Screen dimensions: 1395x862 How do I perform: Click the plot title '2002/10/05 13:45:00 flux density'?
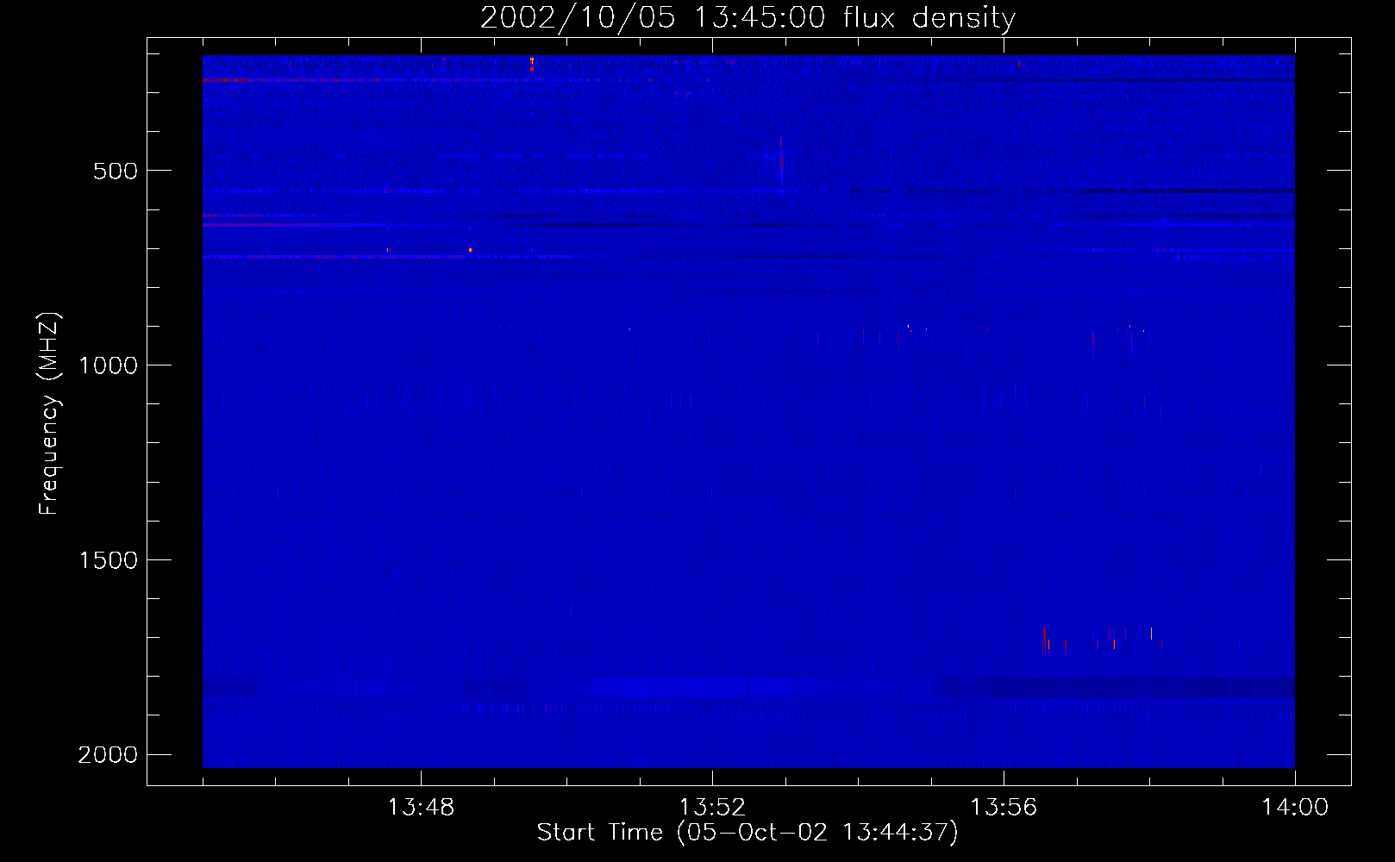(x=748, y=17)
